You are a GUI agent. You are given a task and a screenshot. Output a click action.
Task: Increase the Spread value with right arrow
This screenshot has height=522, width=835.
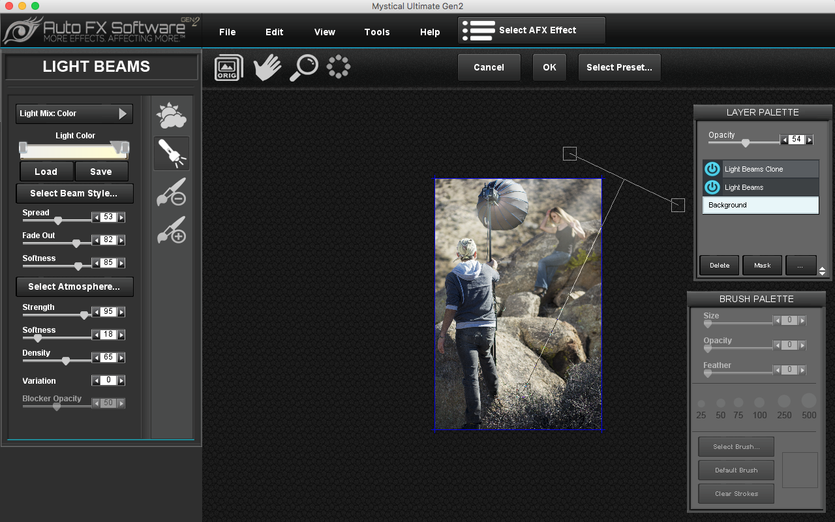121,217
